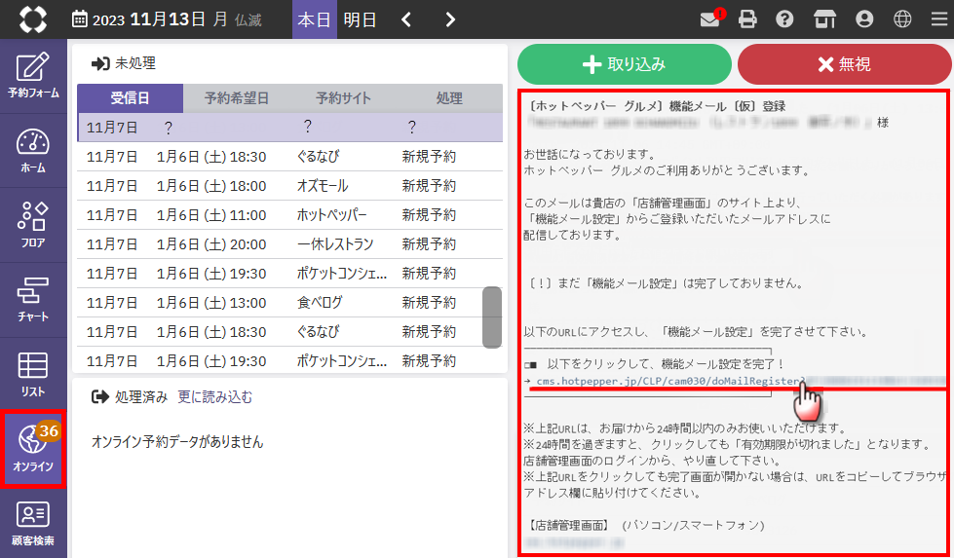Image resolution: width=954 pixels, height=558 pixels.
Task: Go to next day arrow
Action: click(449, 19)
